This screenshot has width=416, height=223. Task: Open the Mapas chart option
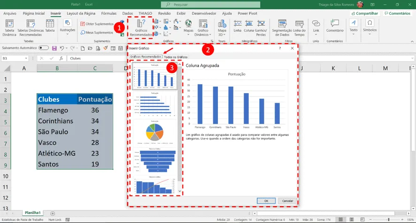(188, 28)
